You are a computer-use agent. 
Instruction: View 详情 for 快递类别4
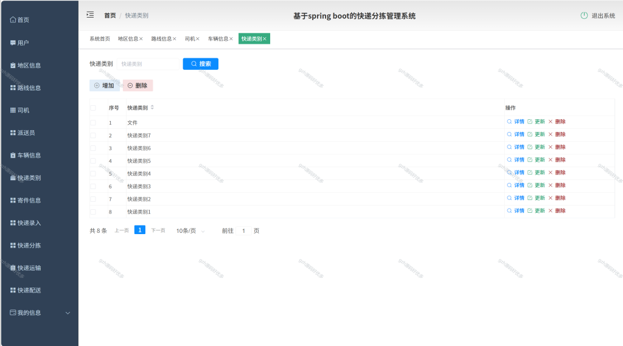[x=516, y=173]
